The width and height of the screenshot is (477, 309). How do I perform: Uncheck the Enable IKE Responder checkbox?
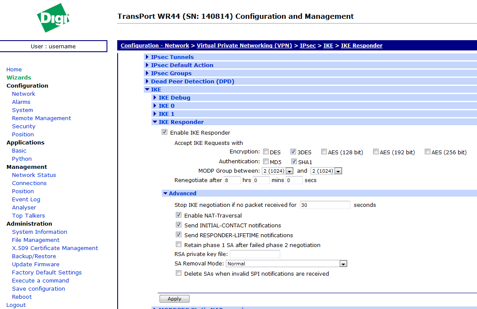pos(165,132)
